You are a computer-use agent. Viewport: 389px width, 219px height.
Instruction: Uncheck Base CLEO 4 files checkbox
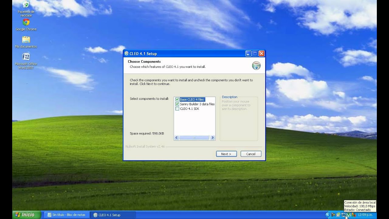point(177,99)
